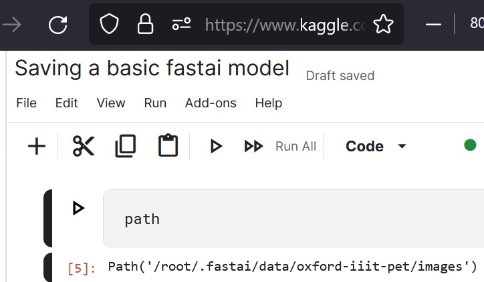Click the Run All text button
This screenshot has height=282, width=484.
point(295,147)
